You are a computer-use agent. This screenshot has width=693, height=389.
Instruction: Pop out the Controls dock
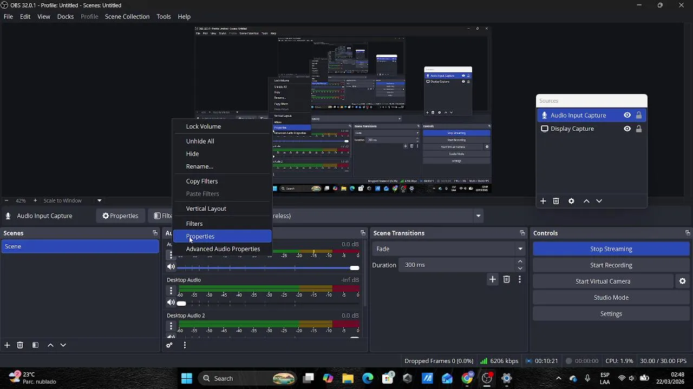click(x=688, y=233)
